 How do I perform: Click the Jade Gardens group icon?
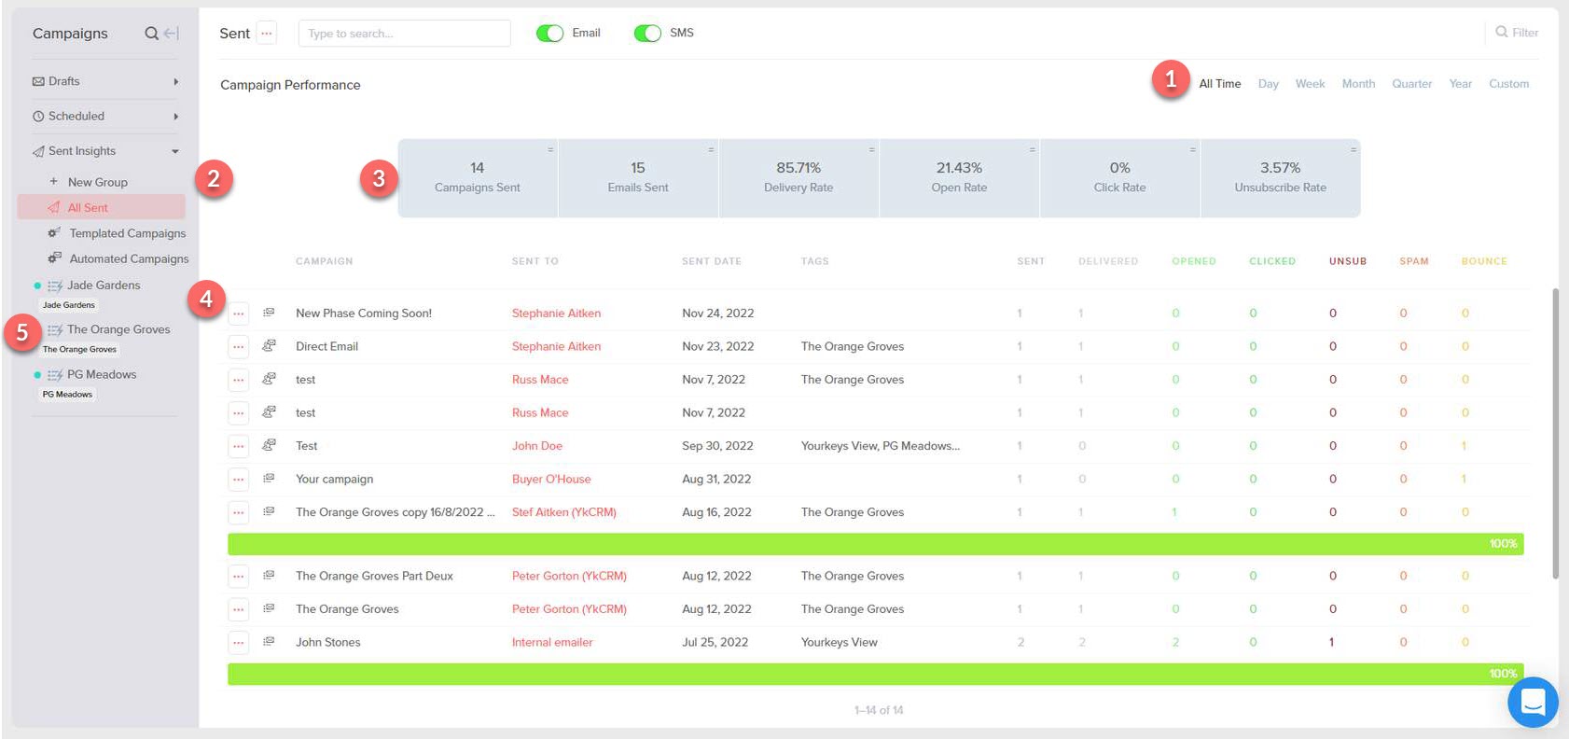click(55, 286)
